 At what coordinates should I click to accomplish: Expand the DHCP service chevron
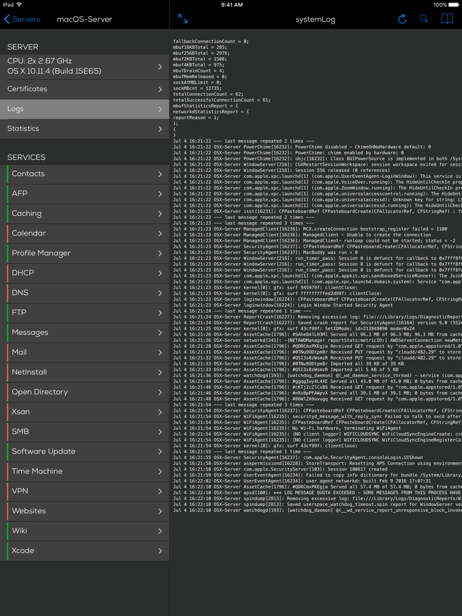[160, 273]
